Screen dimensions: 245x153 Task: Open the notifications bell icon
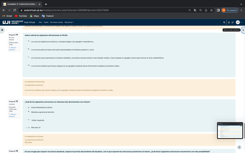coord(229,22)
